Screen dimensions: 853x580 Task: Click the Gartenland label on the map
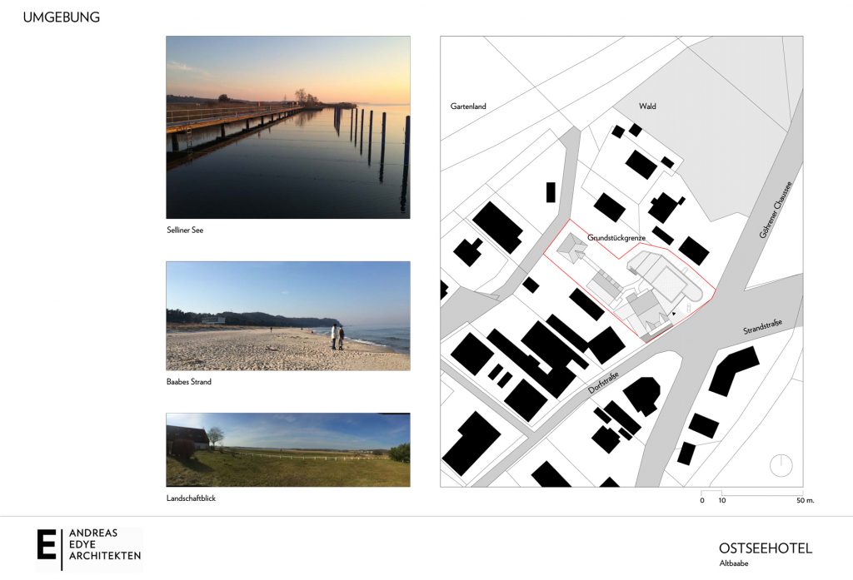tap(468, 107)
